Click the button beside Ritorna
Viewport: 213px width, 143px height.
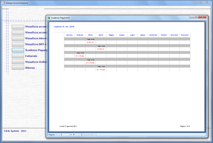tap(18, 68)
